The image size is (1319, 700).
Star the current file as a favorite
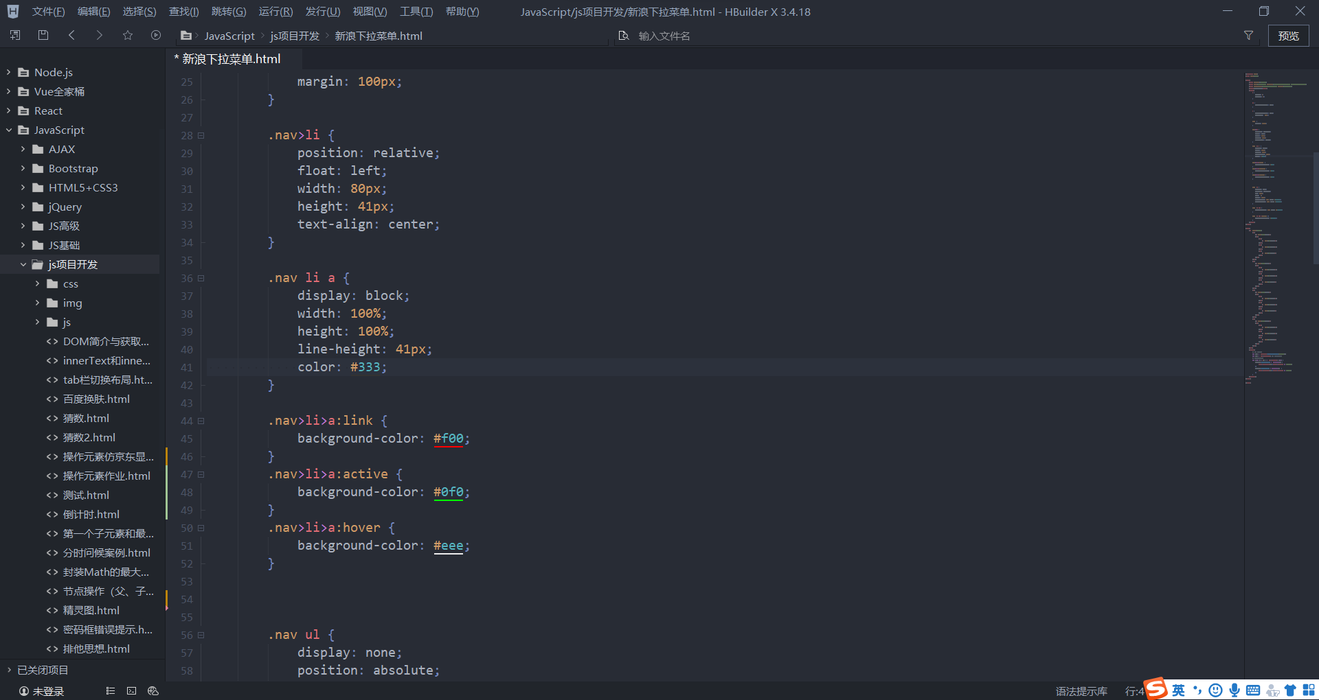pos(127,35)
